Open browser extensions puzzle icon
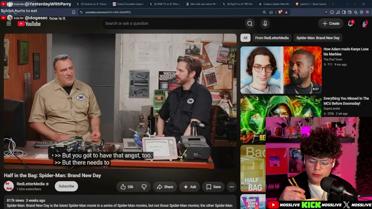 (x=332, y=12)
